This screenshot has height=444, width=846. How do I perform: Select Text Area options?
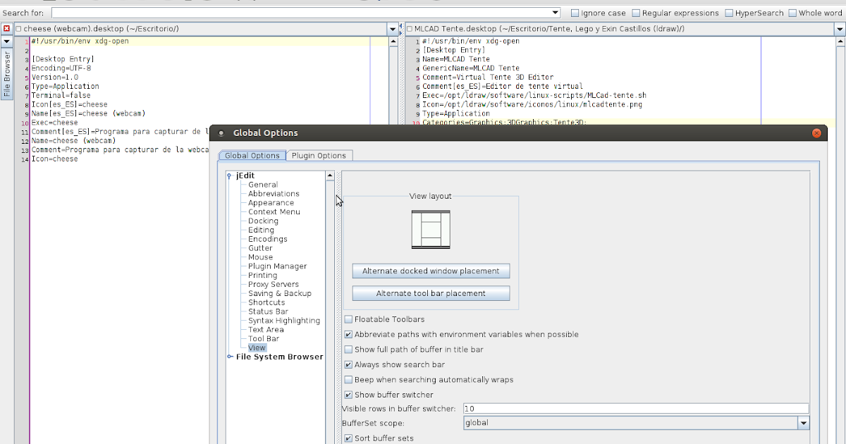[x=266, y=330]
